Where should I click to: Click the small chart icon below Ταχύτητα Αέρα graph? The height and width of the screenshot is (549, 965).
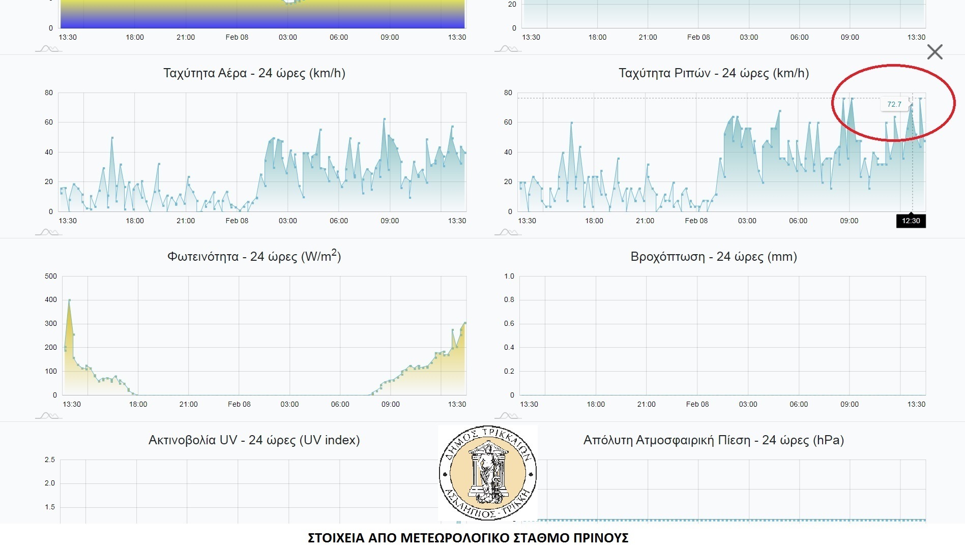coord(48,232)
